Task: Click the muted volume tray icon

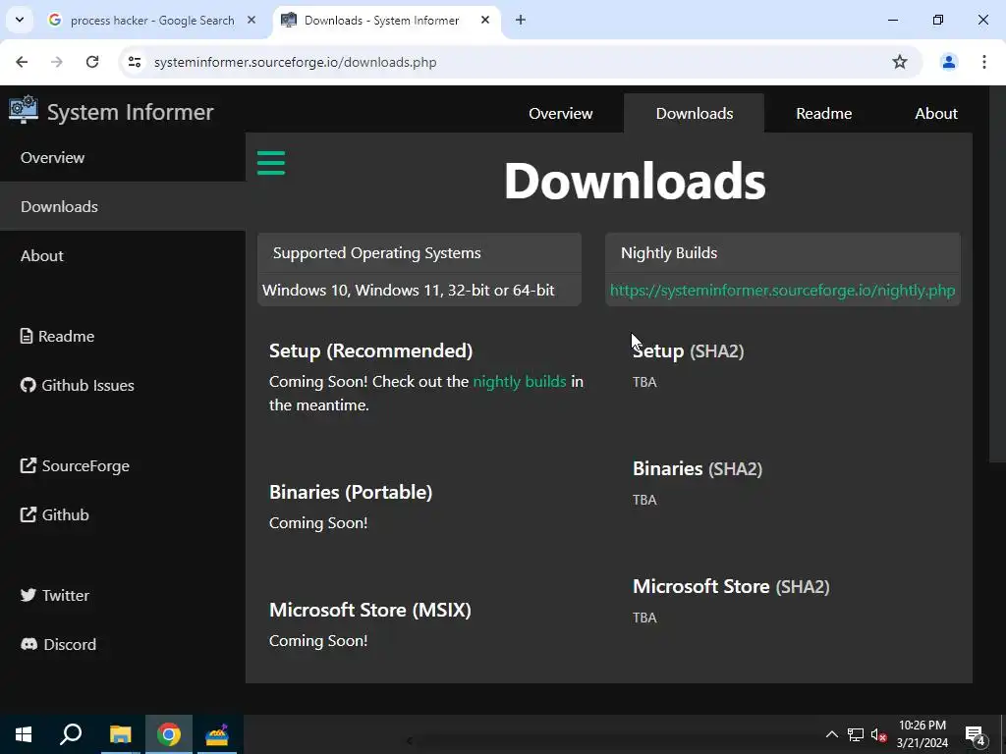Action: pyautogui.click(x=878, y=734)
